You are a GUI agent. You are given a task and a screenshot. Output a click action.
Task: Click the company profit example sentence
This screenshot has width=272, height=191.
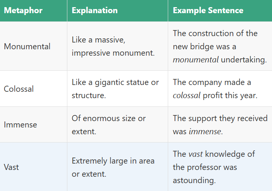(x=215, y=89)
